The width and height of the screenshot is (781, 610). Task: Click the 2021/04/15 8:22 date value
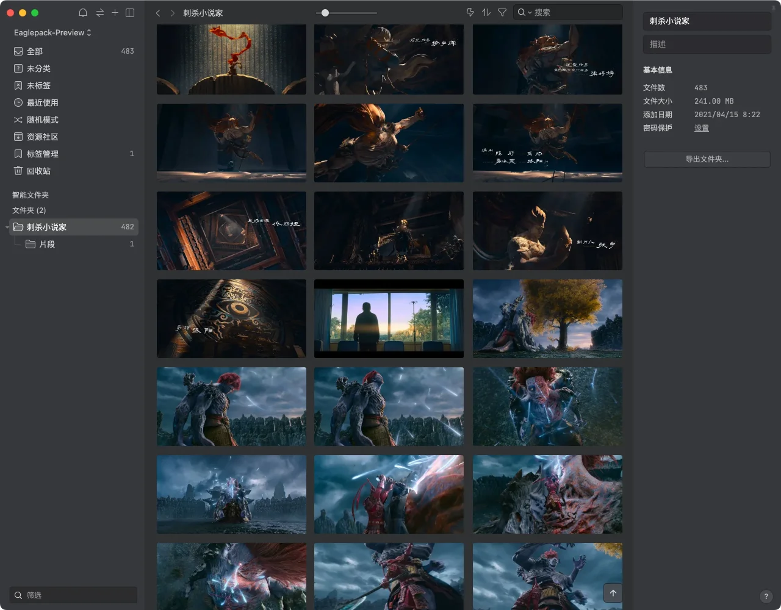click(x=727, y=115)
